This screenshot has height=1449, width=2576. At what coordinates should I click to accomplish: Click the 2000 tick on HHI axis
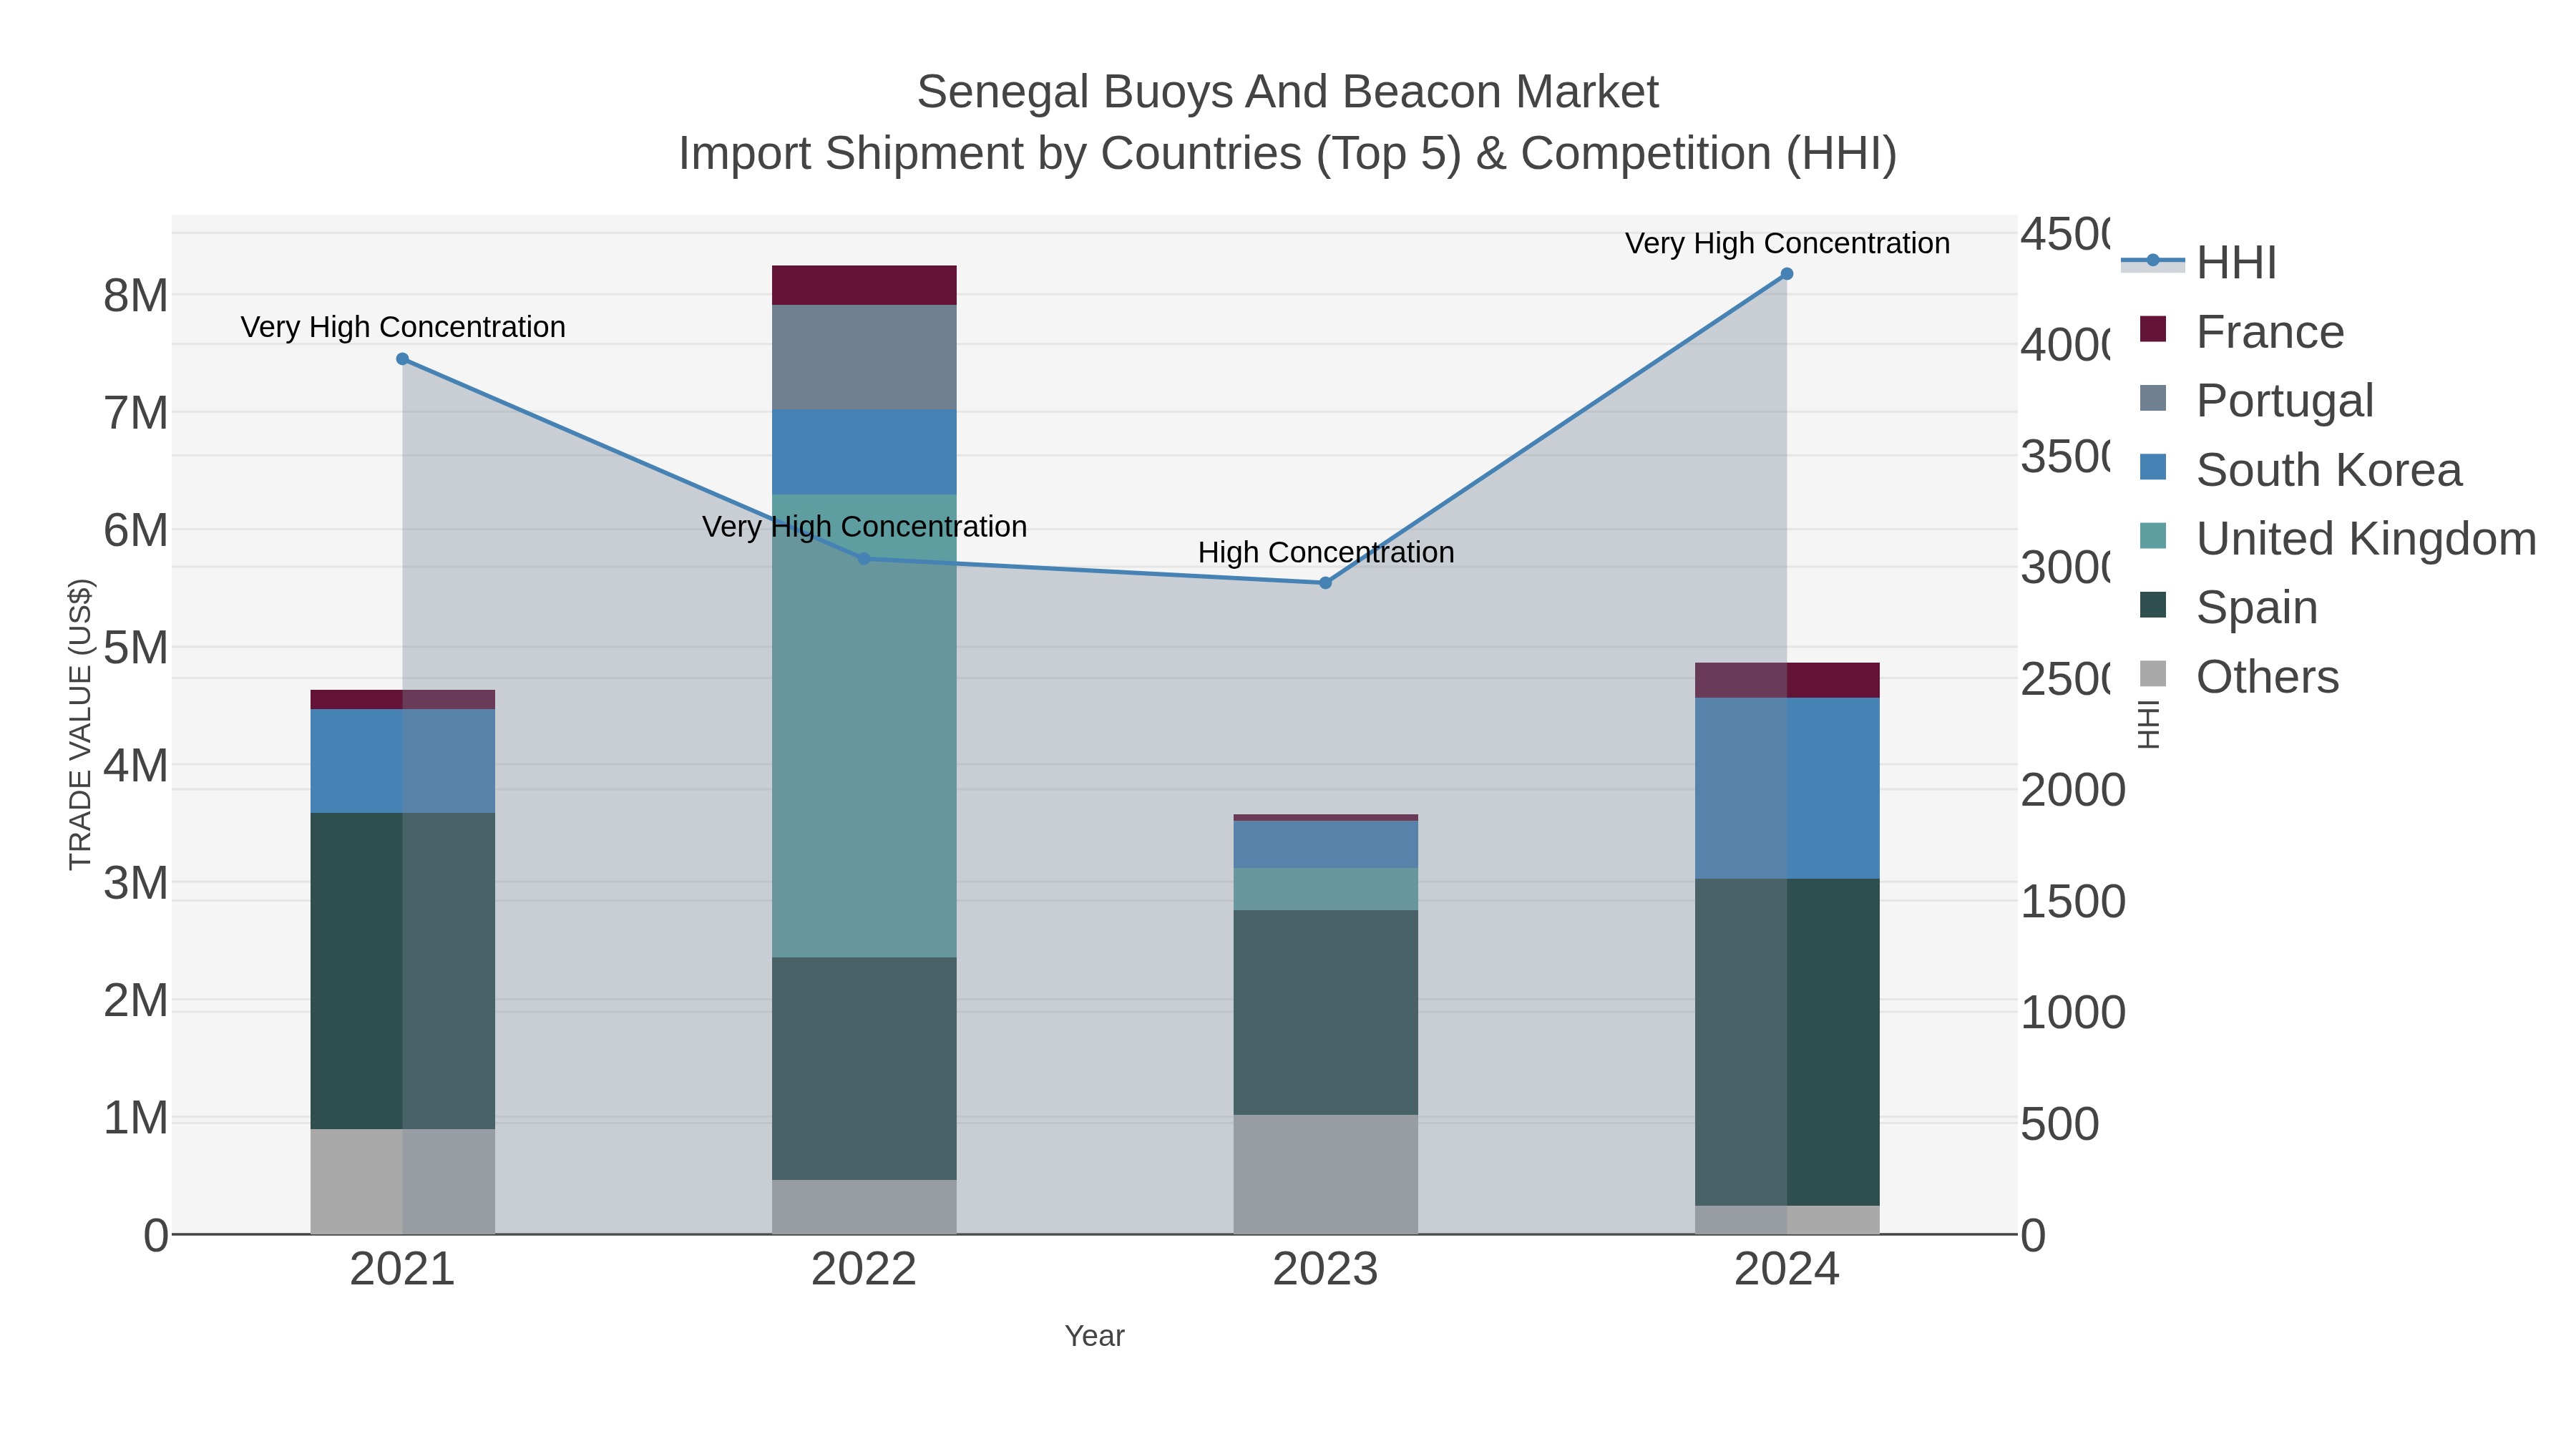[2073, 791]
